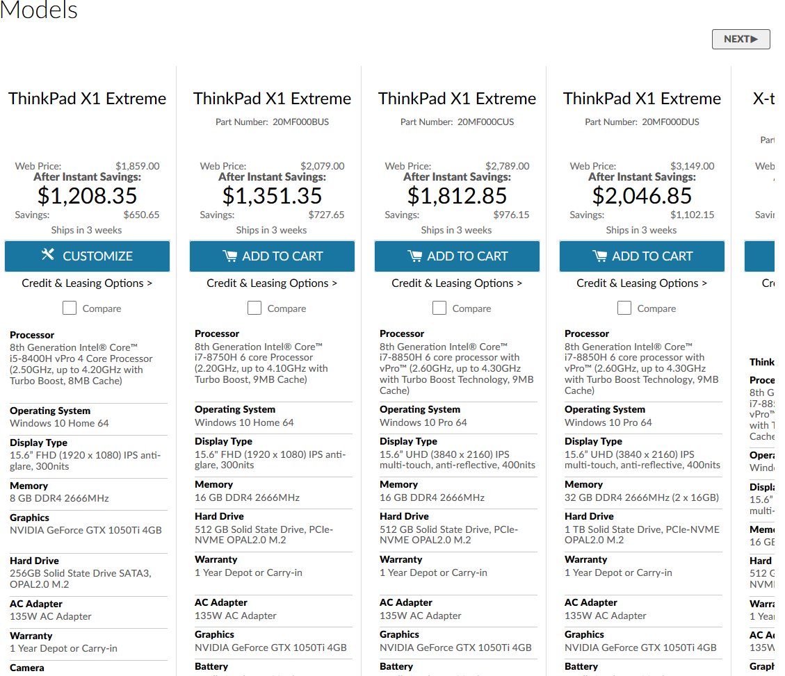This screenshot has width=785, height=676.
Task: Click the $1,102.15 savings amount
Action: pyautogui.click(x=693, y=215)
